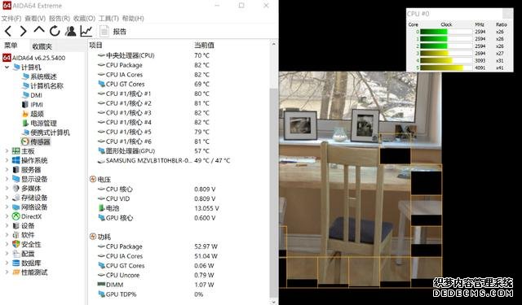
Task: Select the 便携式计算机 tree item
Action: (46, 133)
